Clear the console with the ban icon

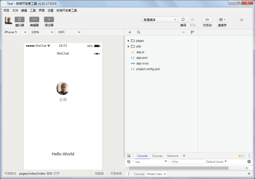point(129,162)
